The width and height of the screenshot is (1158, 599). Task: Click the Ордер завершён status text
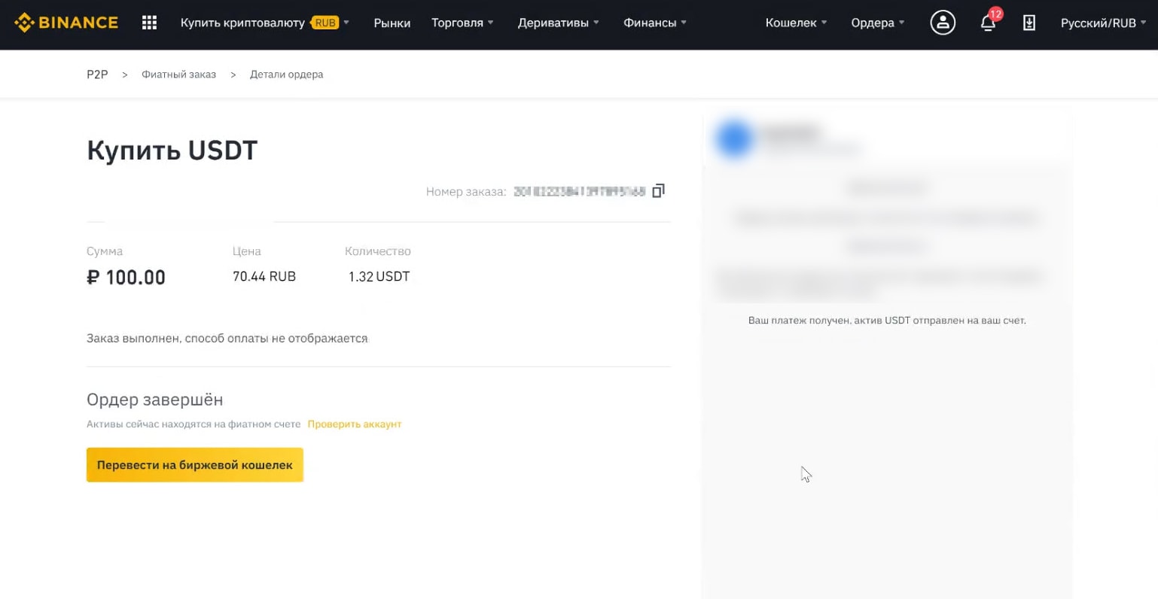click(x=154, y=400)
